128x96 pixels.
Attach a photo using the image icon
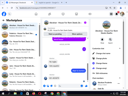pyautogui.click(x=48, y=86)
